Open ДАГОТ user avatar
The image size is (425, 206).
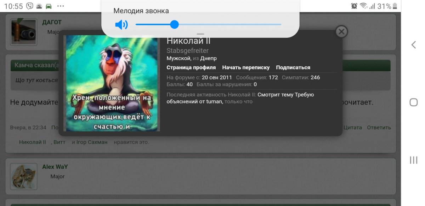coord(24,32)
